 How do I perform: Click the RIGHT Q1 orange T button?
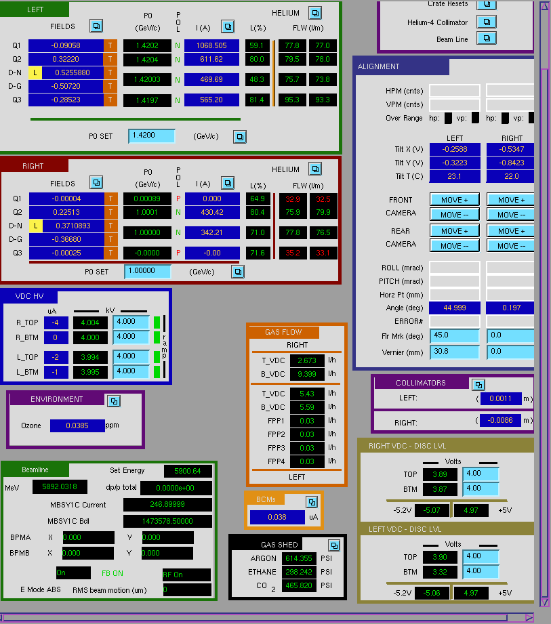pyautogui.click(x=111, y=199)
